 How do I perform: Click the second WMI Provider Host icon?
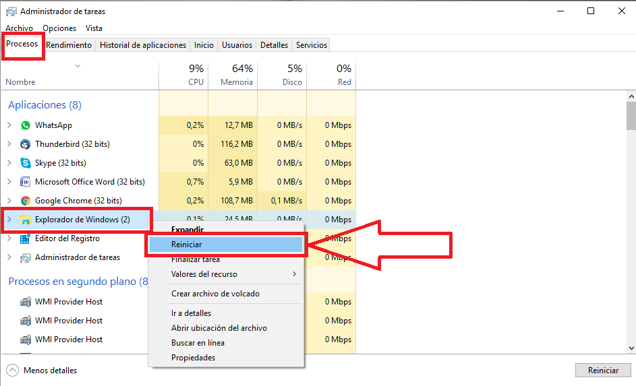tap(26, 321)
